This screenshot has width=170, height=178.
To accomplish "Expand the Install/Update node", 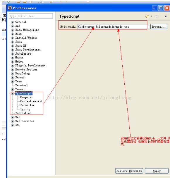I will [13, 38].
